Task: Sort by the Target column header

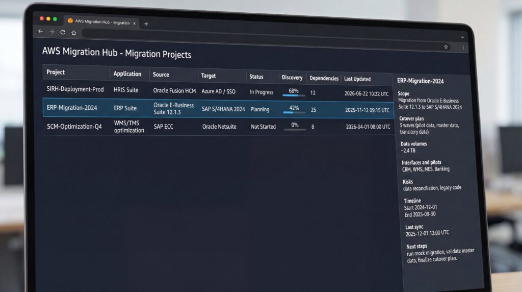Action: tap(208, 76)
